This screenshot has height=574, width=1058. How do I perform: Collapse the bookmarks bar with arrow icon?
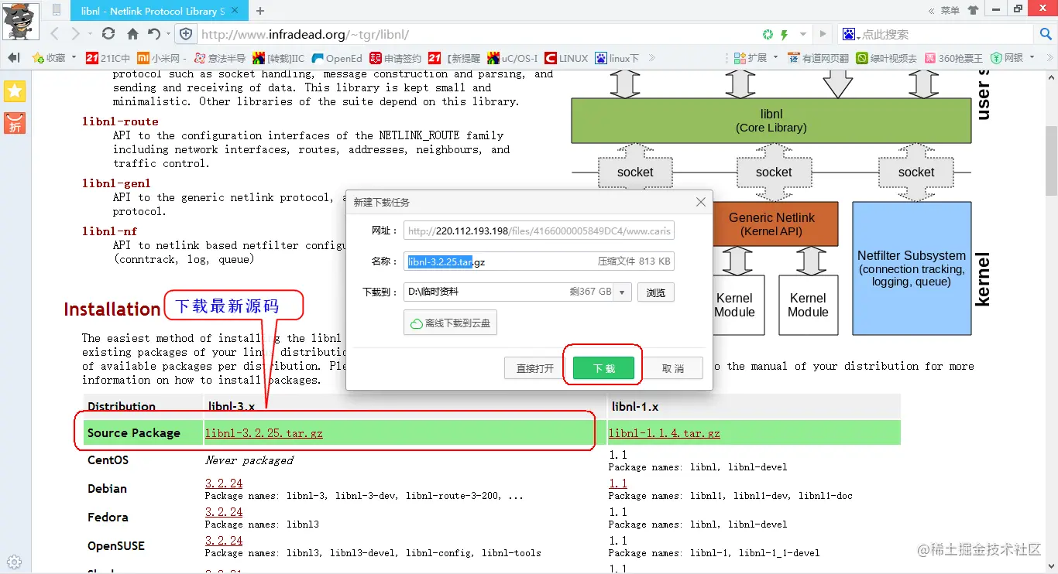point(13,58)
